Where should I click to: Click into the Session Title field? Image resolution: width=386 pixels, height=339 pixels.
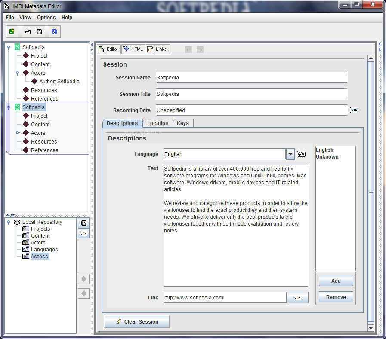251,94
